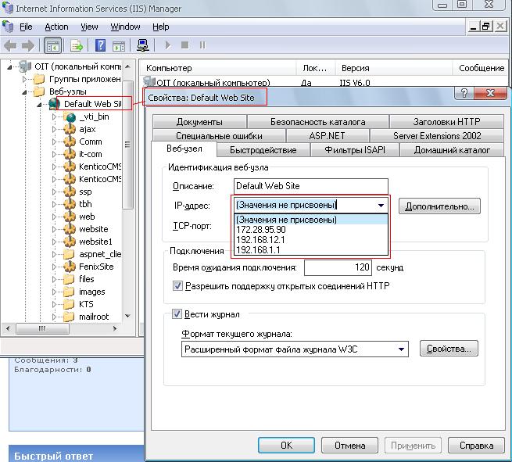This screenshot has height=462, width=512.
Task: Open the File menu
Action: point(26,27)
